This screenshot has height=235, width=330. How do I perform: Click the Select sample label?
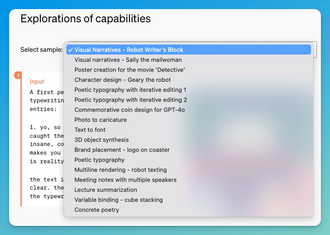click(41, 50)
